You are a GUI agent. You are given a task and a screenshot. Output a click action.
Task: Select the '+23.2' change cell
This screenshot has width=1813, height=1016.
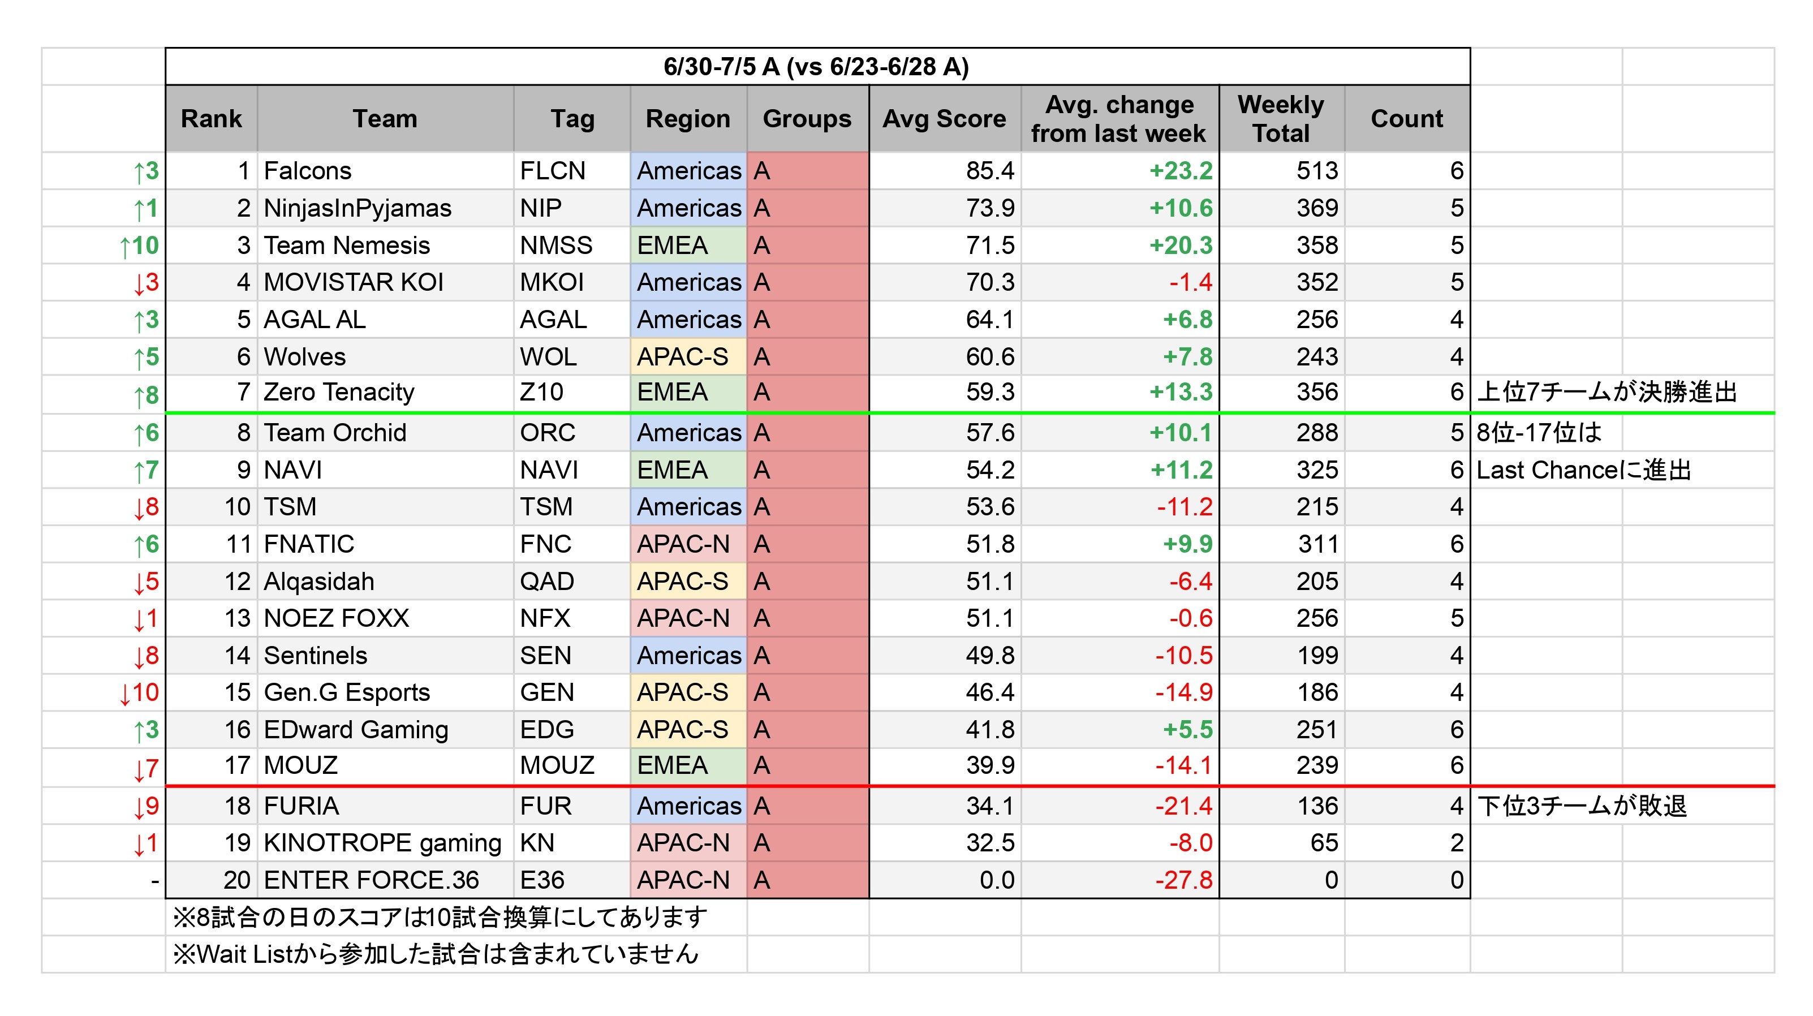pyautogui.click(x=1119, y=171)
